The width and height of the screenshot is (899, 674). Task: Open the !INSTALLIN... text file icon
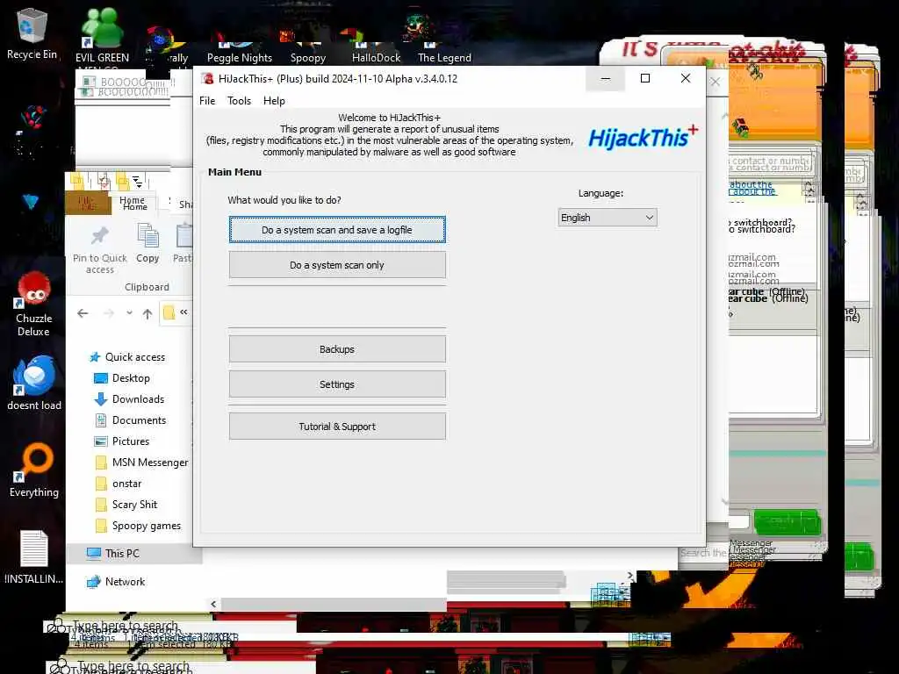click(x=34, y=557)
